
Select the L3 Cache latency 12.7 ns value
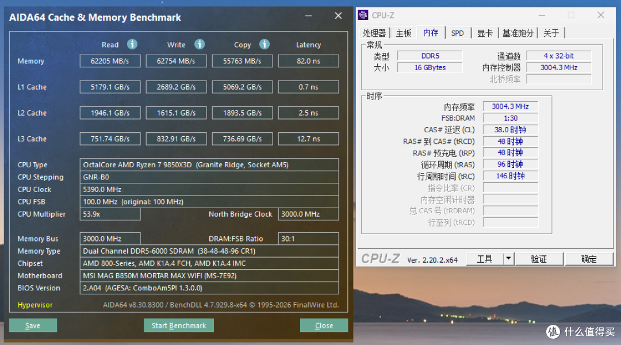(309, 139)
